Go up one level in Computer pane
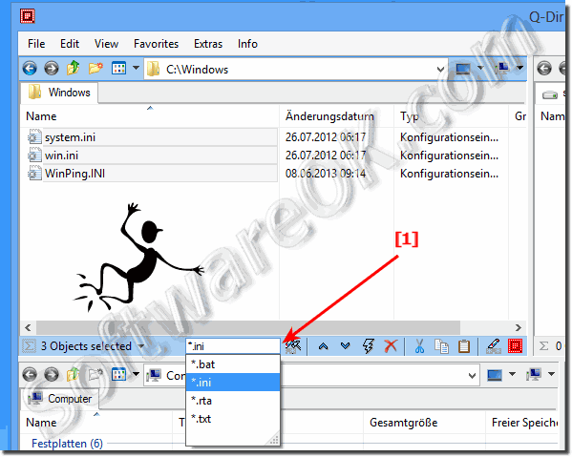The image size is (572, 457). tap(73, 374)
